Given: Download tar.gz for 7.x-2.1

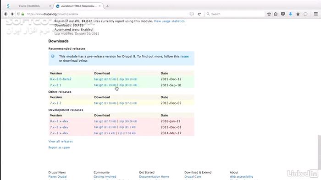Looking at the screenshot, I should click(x=98, y=85).
